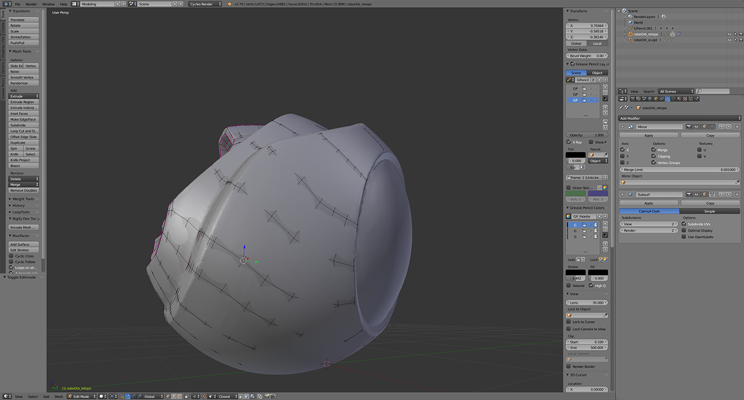
Task: Click the snap magnet icon in 3D header
Action: [205, 396]
